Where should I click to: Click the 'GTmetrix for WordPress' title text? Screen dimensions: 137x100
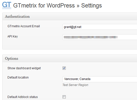[x=44, y=5]
